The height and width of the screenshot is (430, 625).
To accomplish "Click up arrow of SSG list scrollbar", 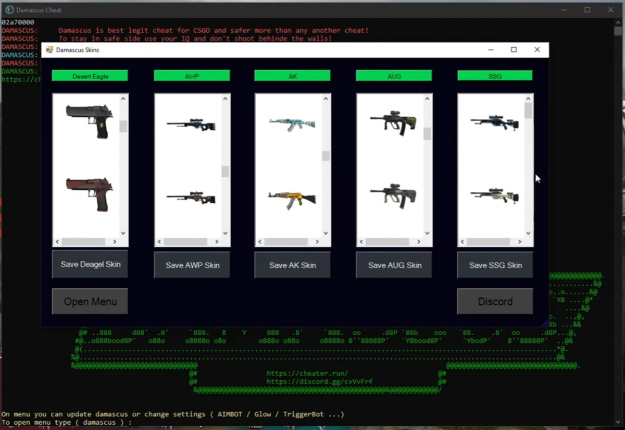I will tap(528, 98).
